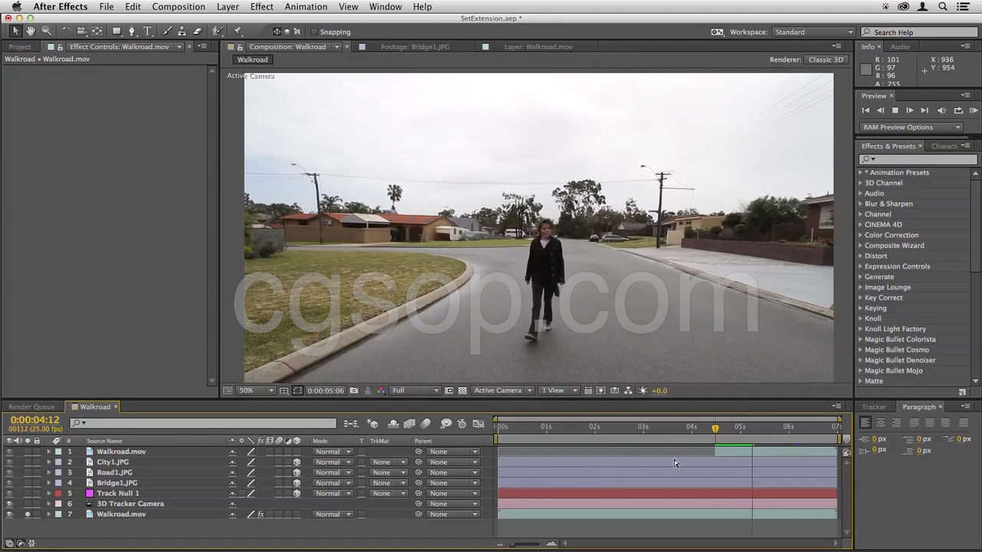Viewport: 982px width, 552px height.
Task: Toggle 3D switch on City1.JPG layer
Action: tap(297, 462)
